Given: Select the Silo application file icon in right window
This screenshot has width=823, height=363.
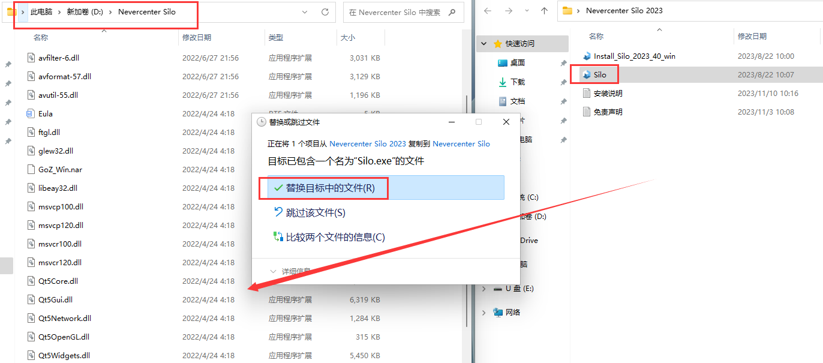Looking at the screenshot, I should coord(587,74).
